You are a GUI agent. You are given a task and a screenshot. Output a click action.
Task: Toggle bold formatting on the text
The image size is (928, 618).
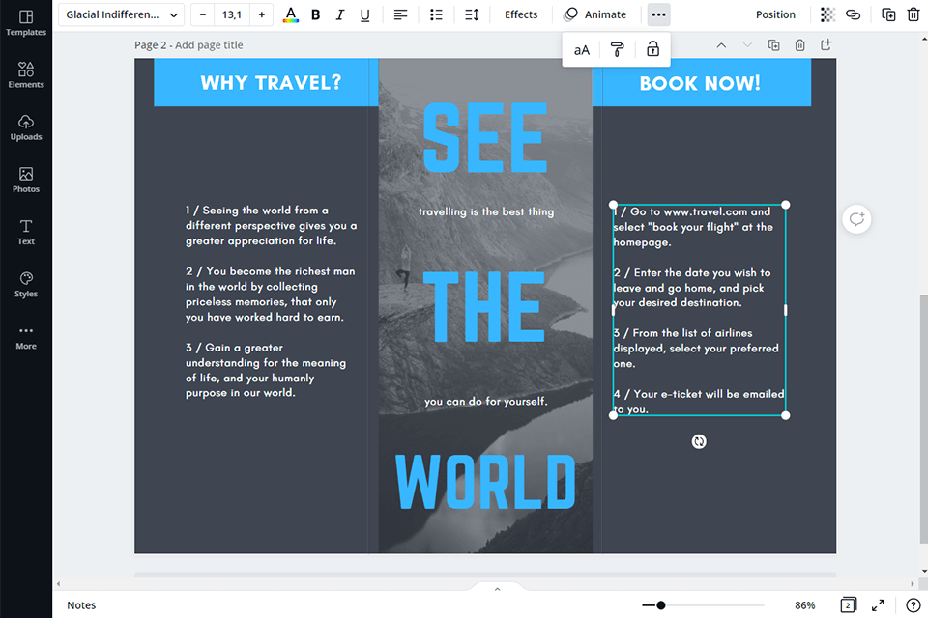tap(315, 14)
